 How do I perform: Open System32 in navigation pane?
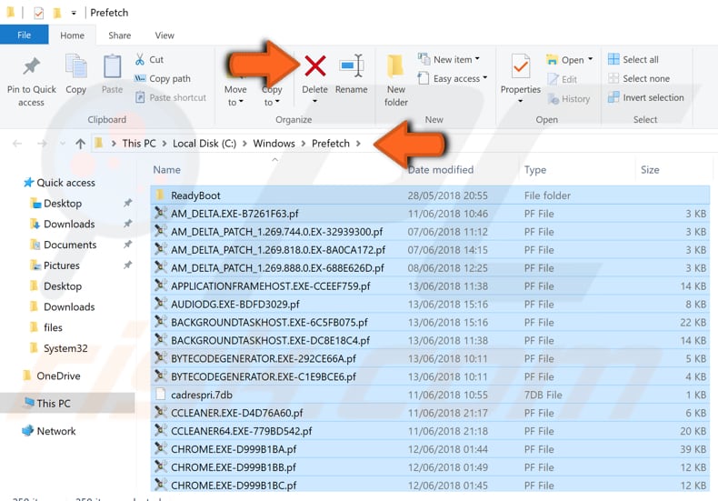pyautogui.click(x=59, y=348)
